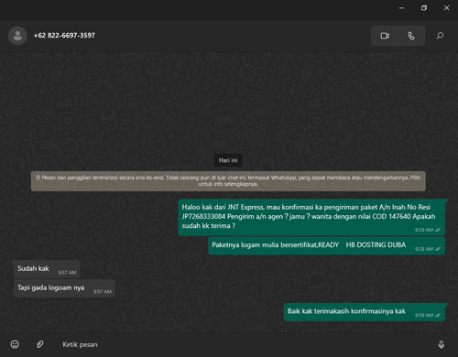The height and width of the screenshot is (357, 458).
Task: Record a voice message with microphone
Action: pos(441,344)
